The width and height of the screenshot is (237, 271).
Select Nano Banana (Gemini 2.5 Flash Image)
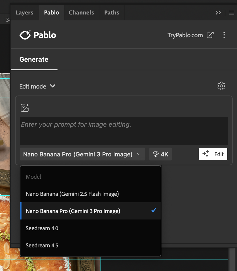click(x=72, y=194)
